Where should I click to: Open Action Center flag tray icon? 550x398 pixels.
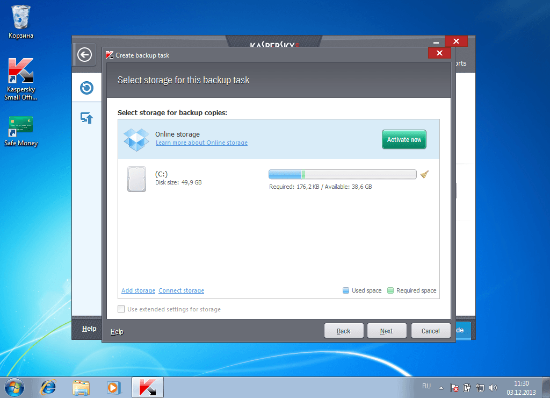pyautogui.click(x=454, y=388)
